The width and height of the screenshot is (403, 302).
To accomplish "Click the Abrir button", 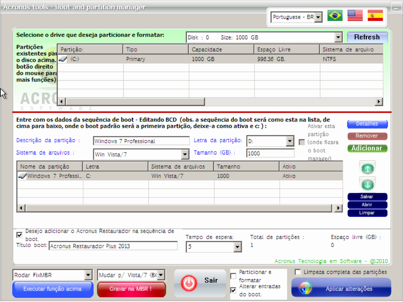I will pyautogui.click(x=367, y=205).
